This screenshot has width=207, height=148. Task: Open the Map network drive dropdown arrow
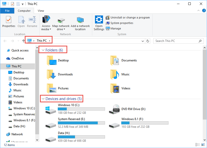pyautogui.click(x=64, y=29)
